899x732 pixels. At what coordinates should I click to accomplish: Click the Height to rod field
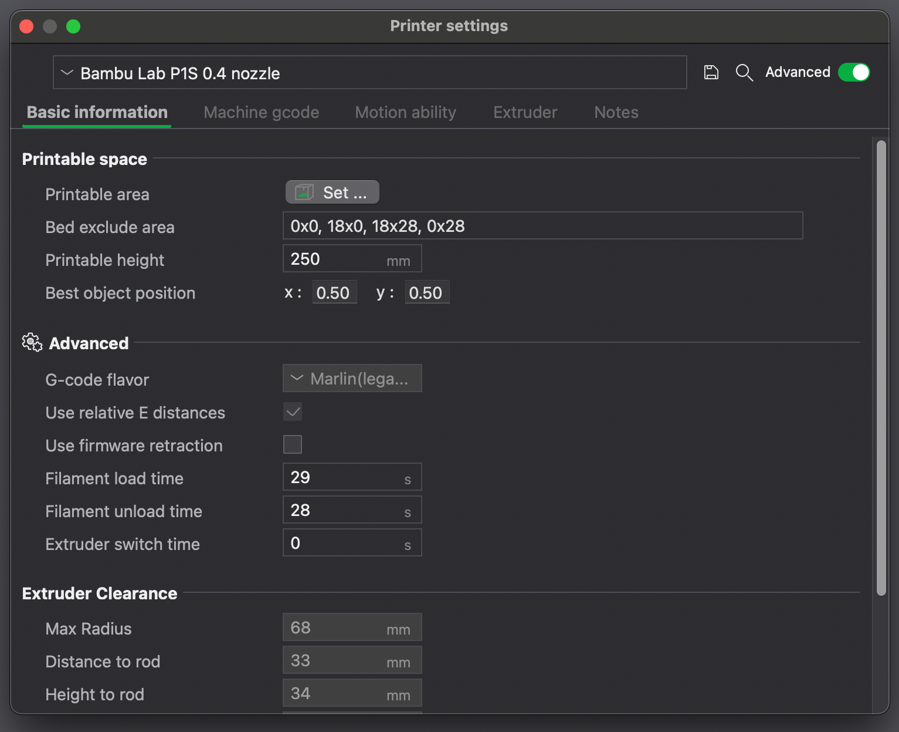352,693
